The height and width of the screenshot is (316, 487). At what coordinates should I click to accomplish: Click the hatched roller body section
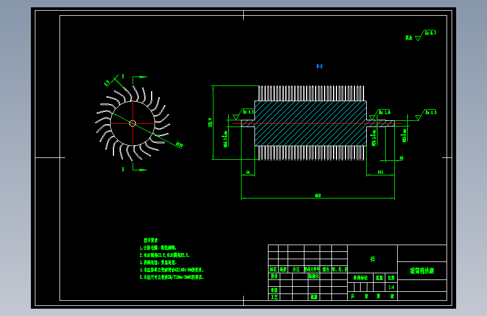click(x=311, y=123)
